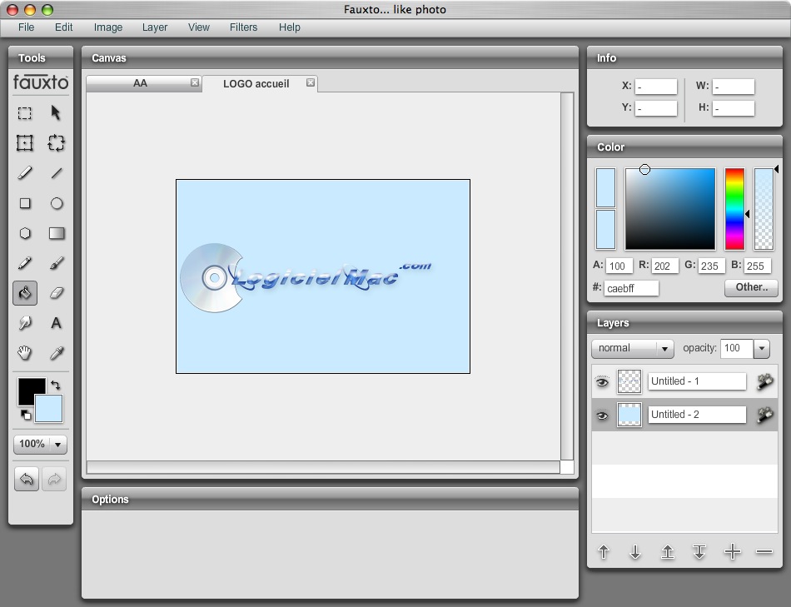Click the R value field 202

[x=664, y=266]
